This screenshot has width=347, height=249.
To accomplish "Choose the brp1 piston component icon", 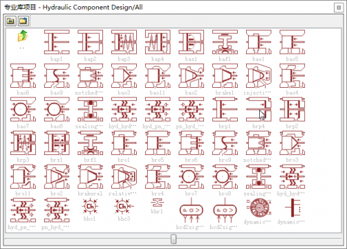I will point(225,109).
